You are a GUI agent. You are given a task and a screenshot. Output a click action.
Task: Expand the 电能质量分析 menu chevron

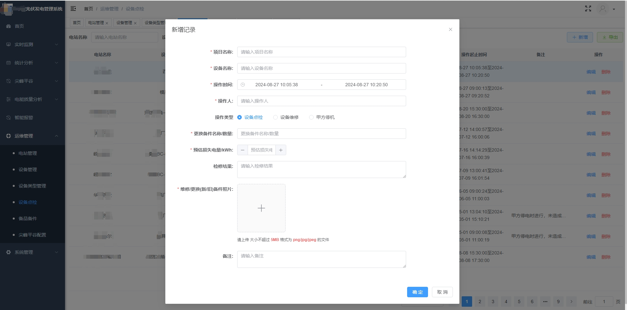coord(57,99)
